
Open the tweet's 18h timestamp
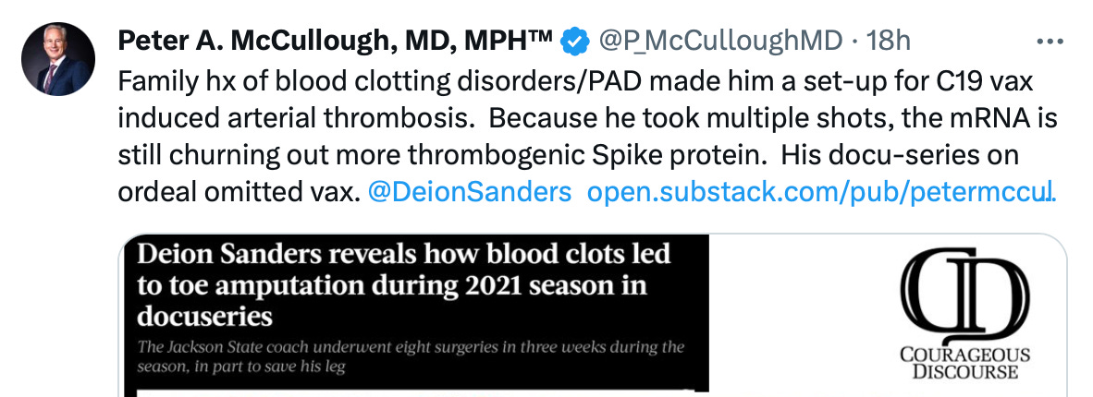click(891, 41)
